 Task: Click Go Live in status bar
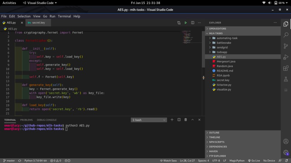[x=254, y=160]
